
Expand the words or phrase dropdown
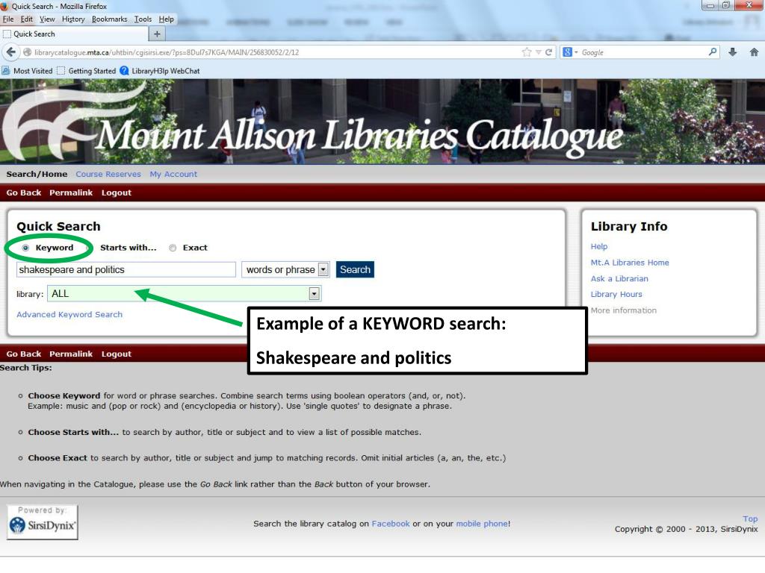(x=323, y=269)
